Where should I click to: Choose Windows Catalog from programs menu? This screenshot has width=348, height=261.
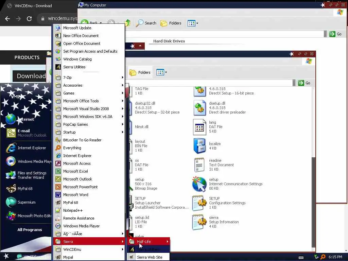click(77, 59)
